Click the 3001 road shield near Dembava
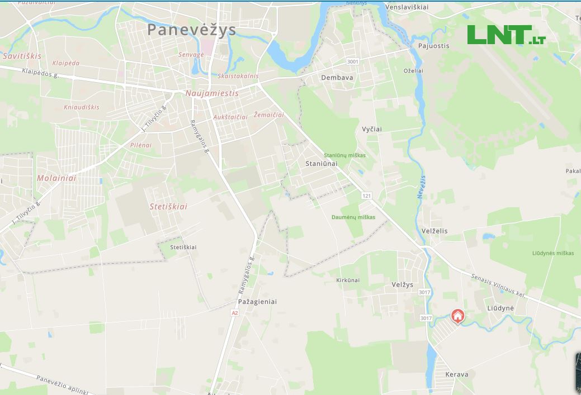The image size is (581, 395). point(352,61)
